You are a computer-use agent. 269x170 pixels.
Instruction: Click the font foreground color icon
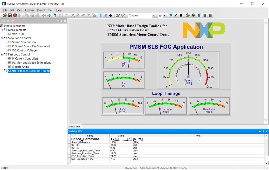click(187, 15)
